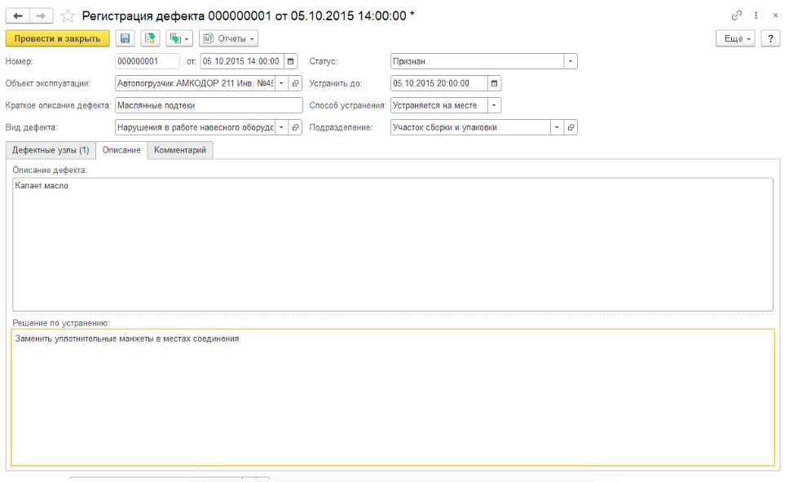Click the save document floppy icon

pyautogui.click(x=126, y=38)
